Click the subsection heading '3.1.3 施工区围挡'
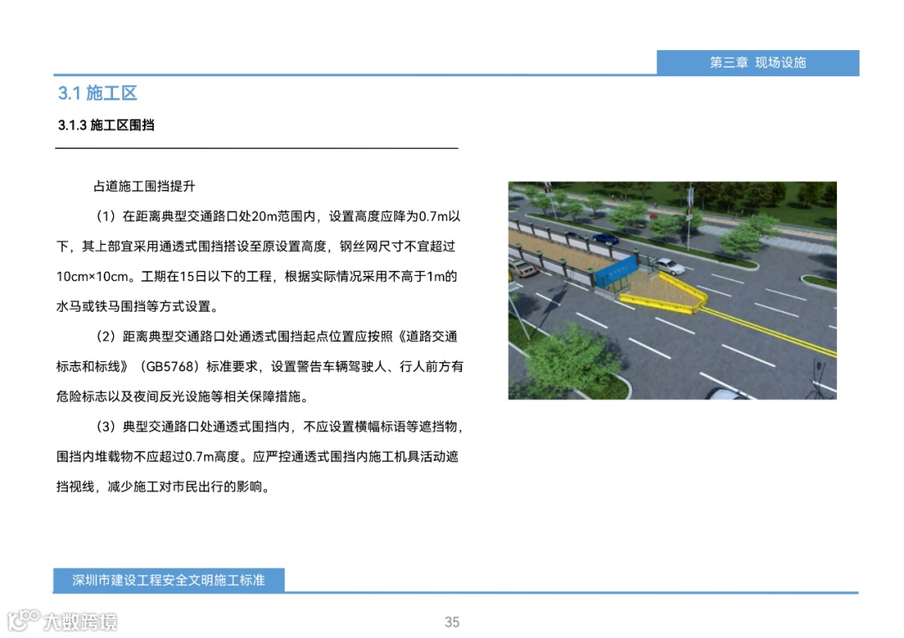This screenshot has width=904, height=638. pos(106,125)
